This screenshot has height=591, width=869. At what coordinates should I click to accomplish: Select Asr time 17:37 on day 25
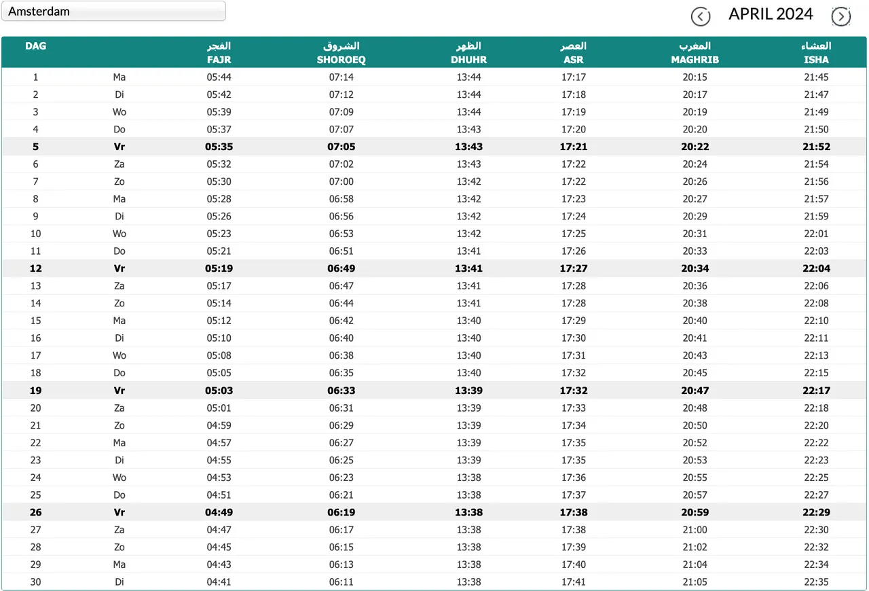pos(574,495)
